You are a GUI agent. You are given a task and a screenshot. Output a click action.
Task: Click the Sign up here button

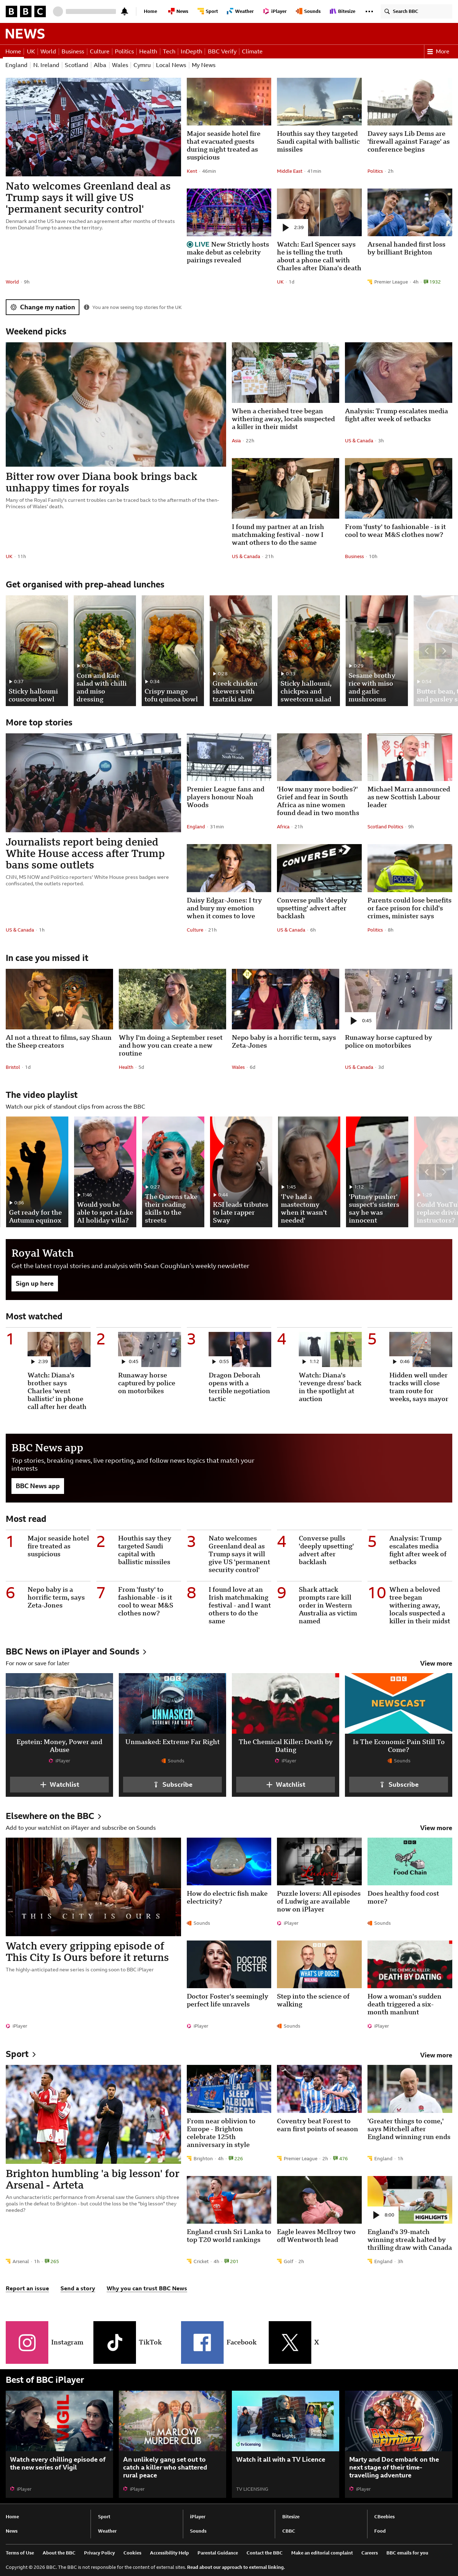pos(35,1283)
